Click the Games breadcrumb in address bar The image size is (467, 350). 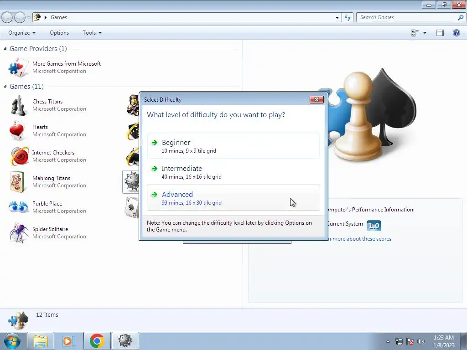(59, 17)
